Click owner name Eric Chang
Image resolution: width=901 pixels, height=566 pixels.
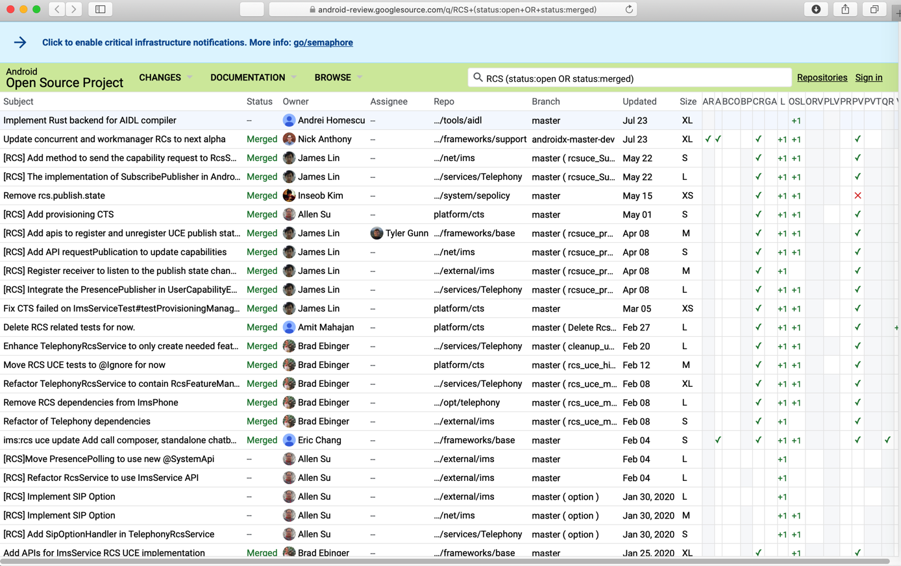(x=319, y=440)
